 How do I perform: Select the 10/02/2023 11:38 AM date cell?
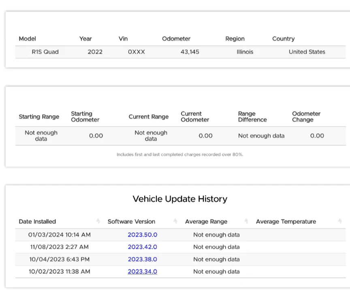click(x=60, y=271)
